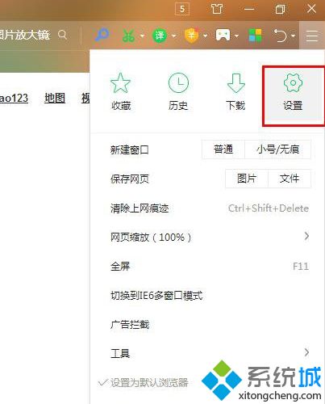The image size is (325, 404).
Task: Click the colorful app grid icon
Action: click(x=256, y=36)
